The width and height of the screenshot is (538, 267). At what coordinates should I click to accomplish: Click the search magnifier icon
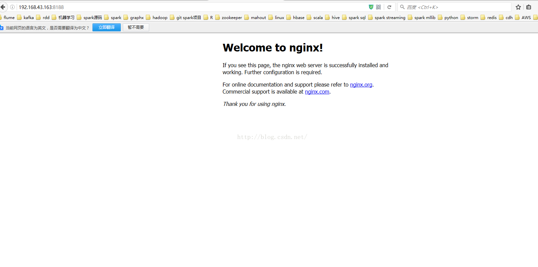coord(402,7)
